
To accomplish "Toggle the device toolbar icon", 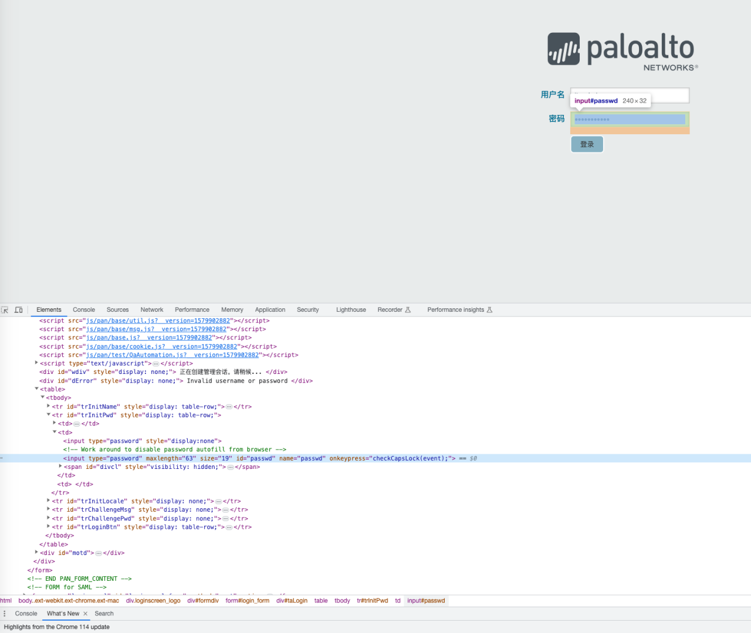I will pos(19,310).
